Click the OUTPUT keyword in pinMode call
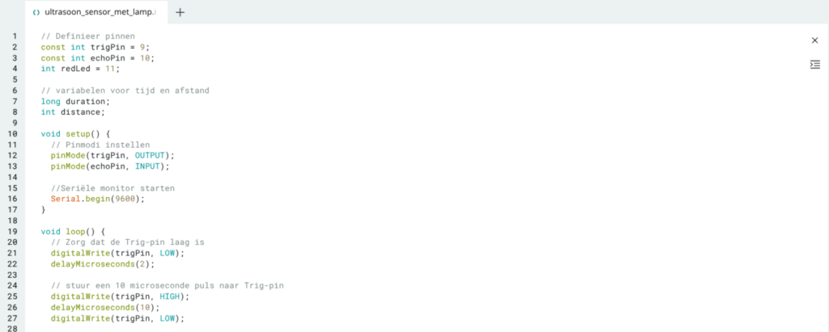Image resolution: width=829 pixels, height=332 pixels. pos(150,155)
